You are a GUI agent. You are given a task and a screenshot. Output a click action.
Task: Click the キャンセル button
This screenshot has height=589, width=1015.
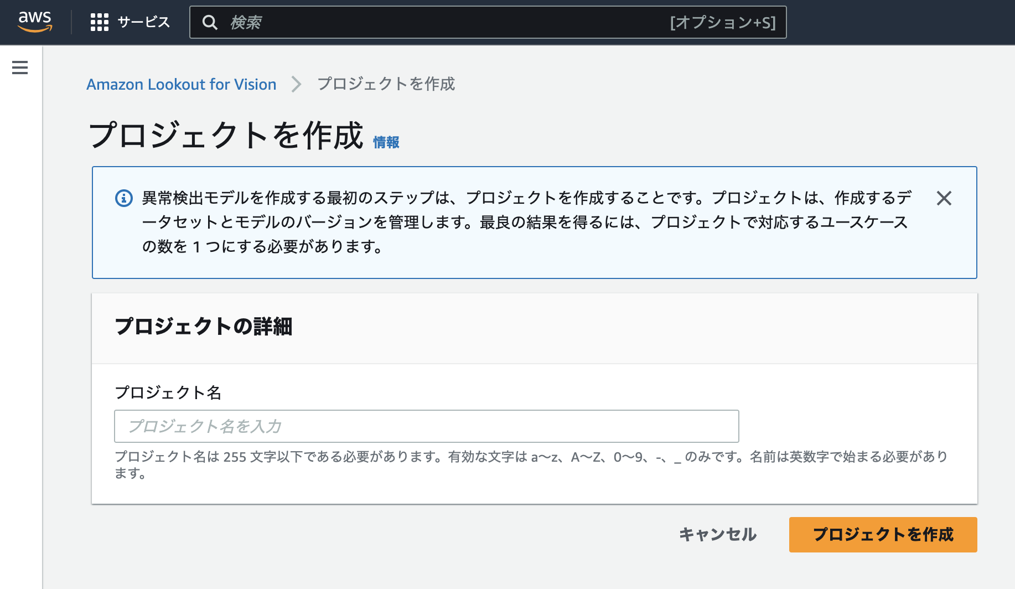click(718, 534)
